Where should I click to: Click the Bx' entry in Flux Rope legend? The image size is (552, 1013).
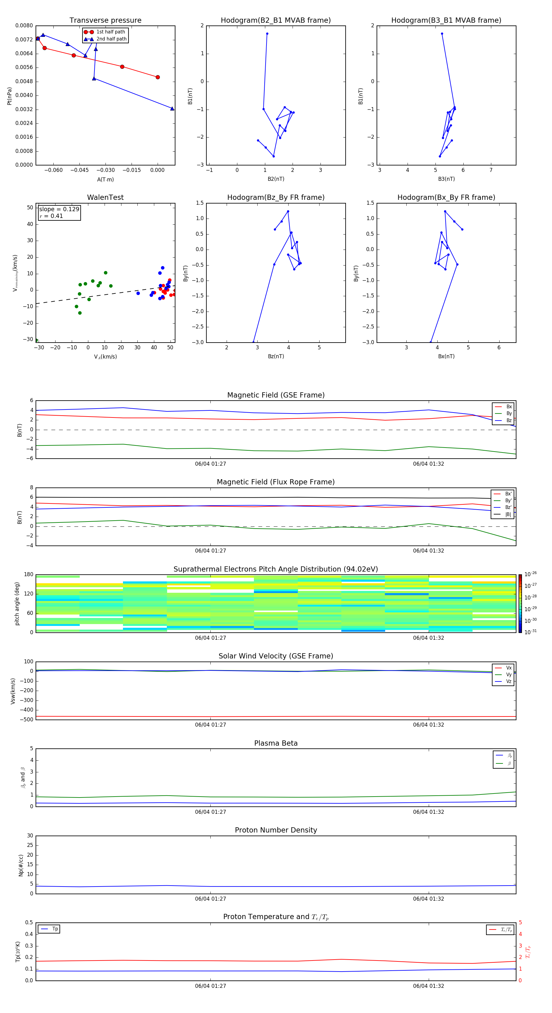[503, 494]
